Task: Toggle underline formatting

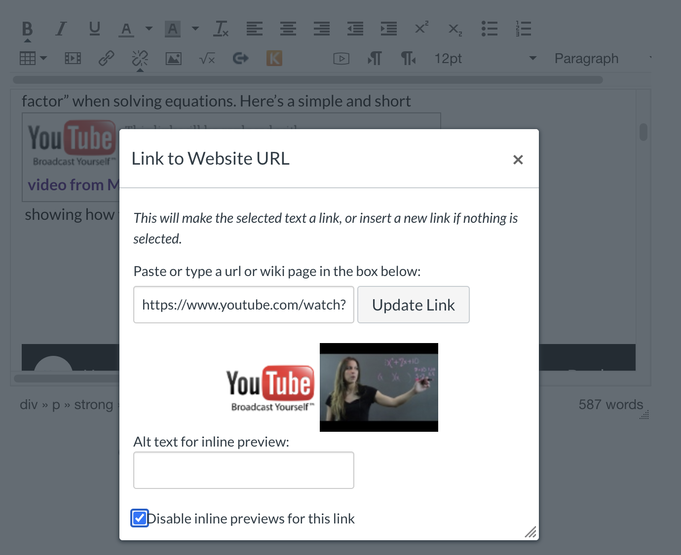Action: [x=94, y=29]
